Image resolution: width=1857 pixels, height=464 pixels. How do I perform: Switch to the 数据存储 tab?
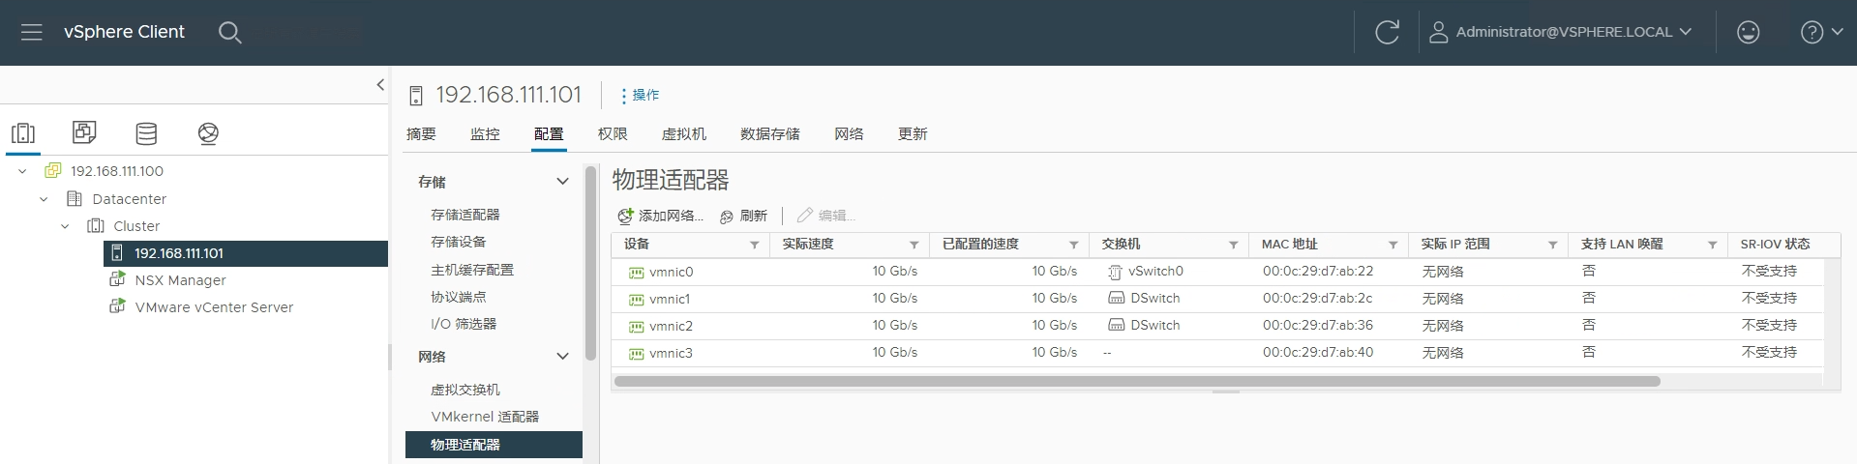coord(770,134)
